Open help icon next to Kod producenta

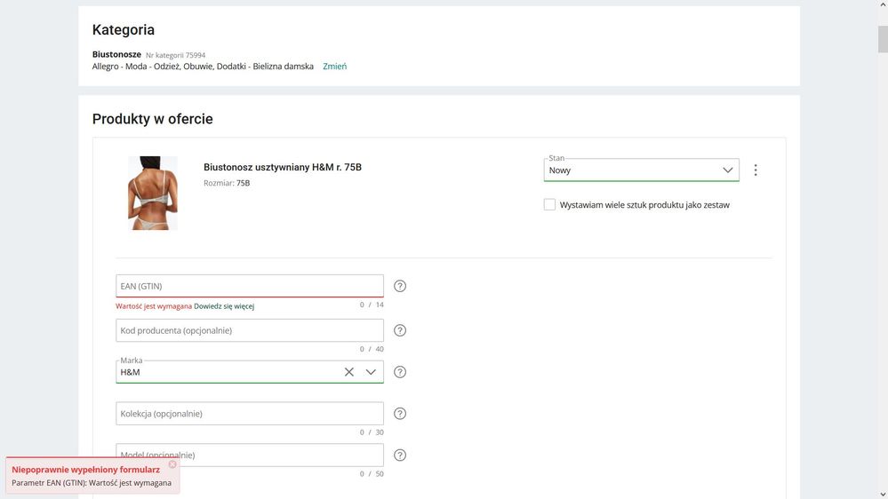click(400, 330)
